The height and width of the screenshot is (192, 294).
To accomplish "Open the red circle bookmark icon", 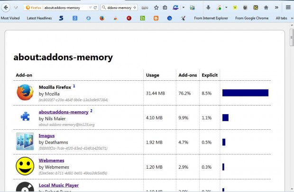I will [129, 18].
